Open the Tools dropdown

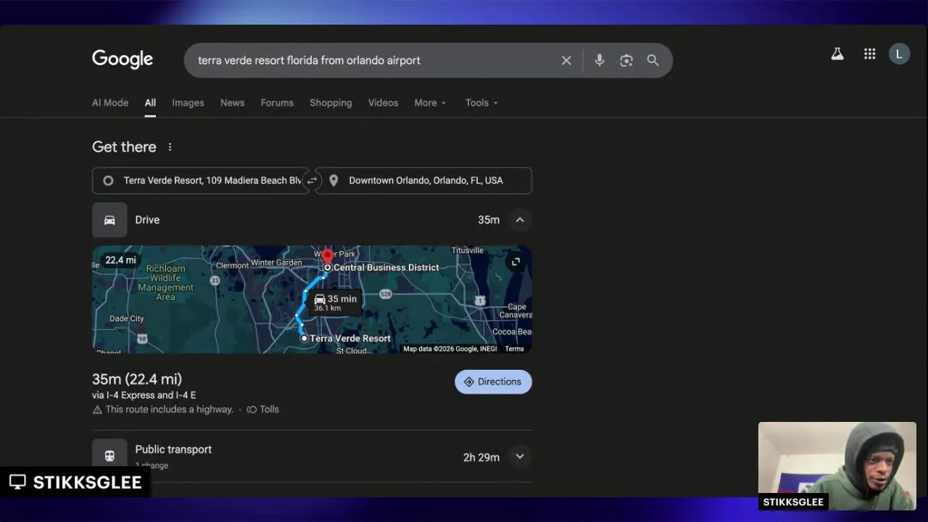pyautogui.click(x=481, y=103)
